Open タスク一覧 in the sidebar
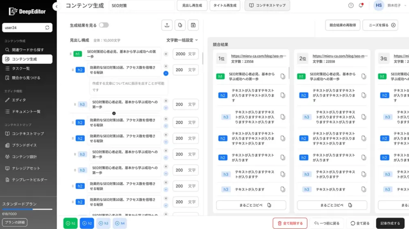 27,68
